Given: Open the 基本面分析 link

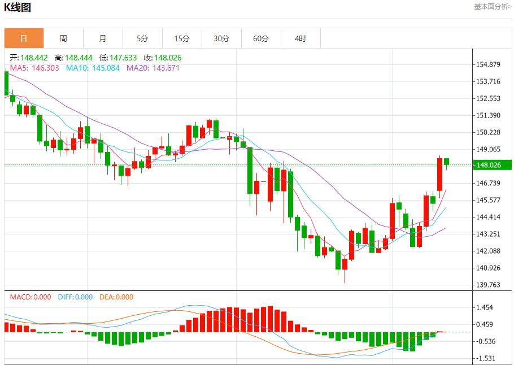Looking at the screenshot, I should [493, 7].
